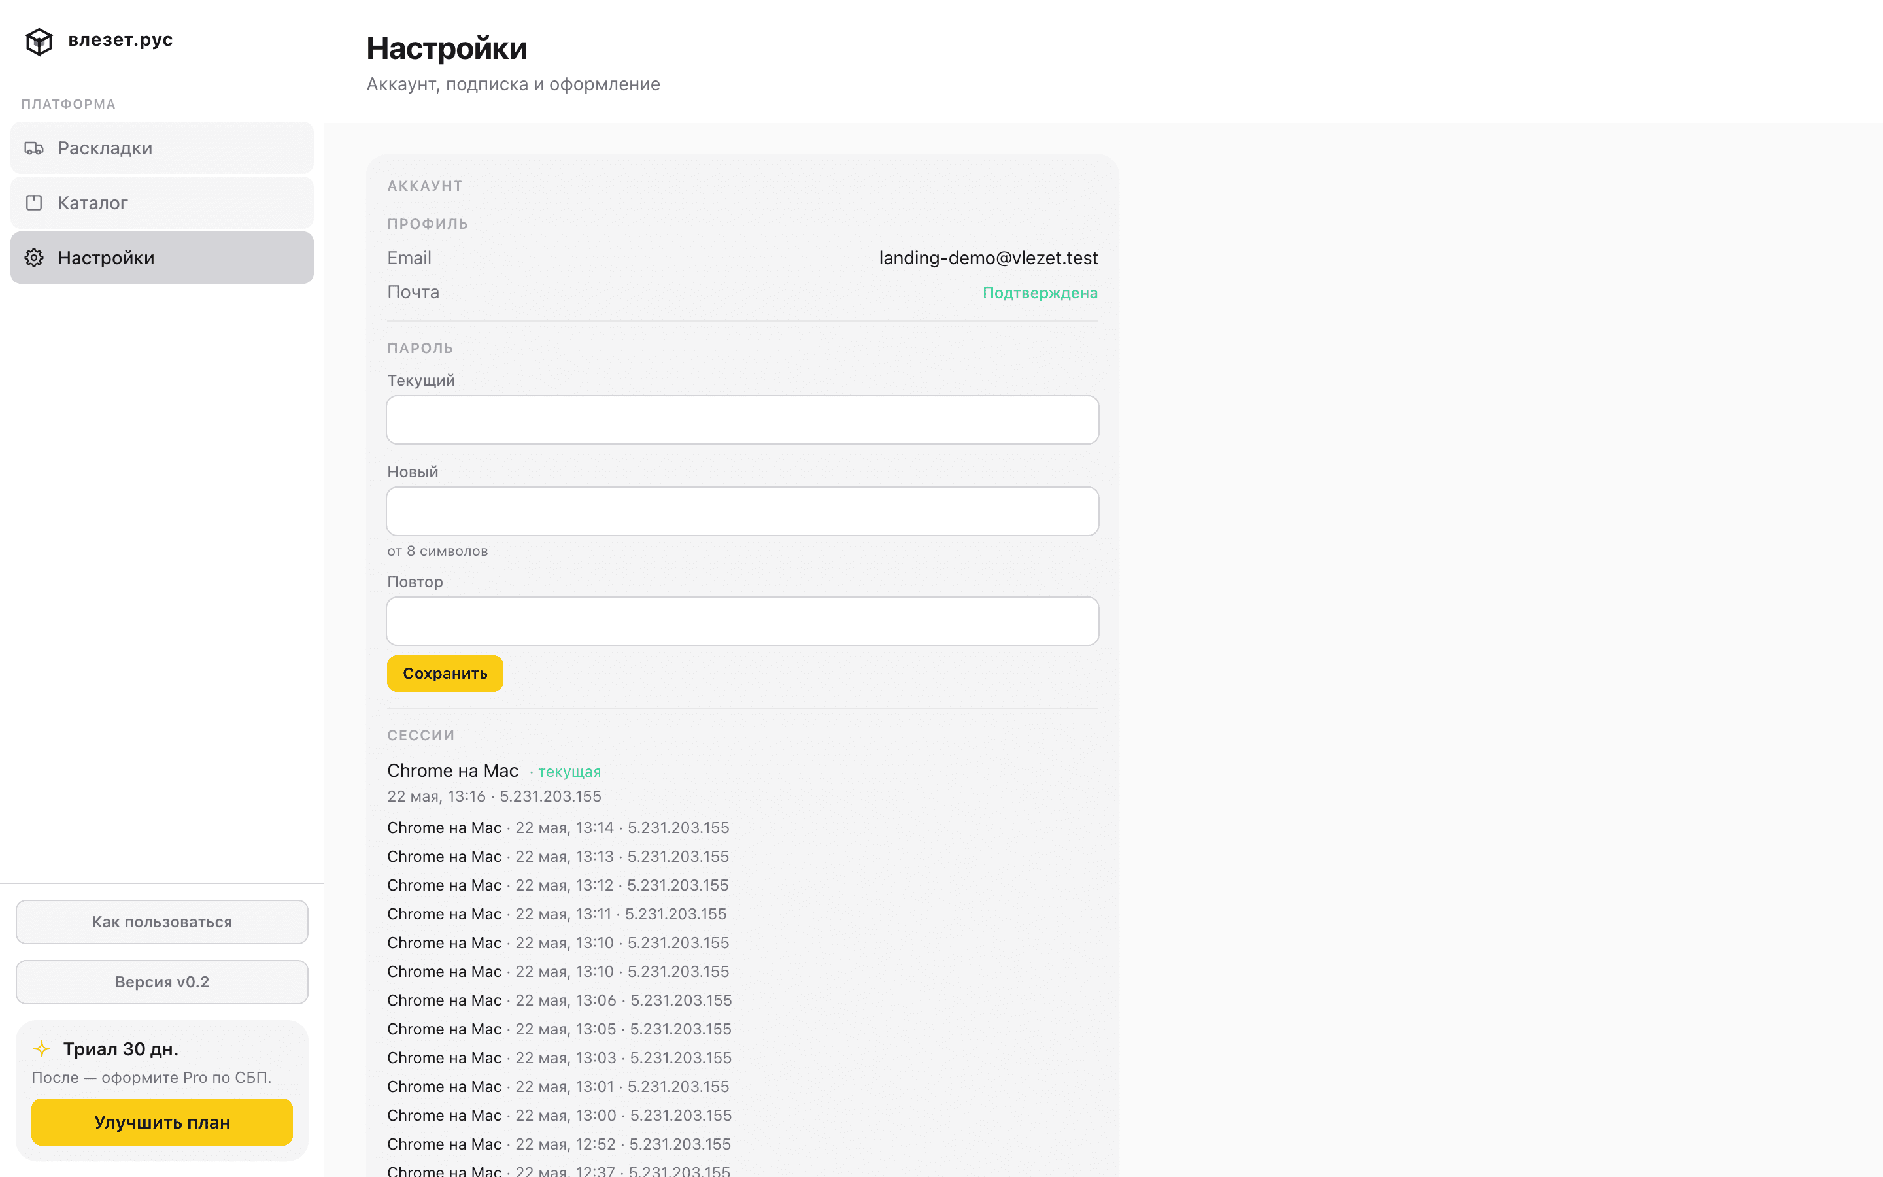Click the Подтверждена status text
This screenshot has width=1883, height=1177.
[1040, 293]
